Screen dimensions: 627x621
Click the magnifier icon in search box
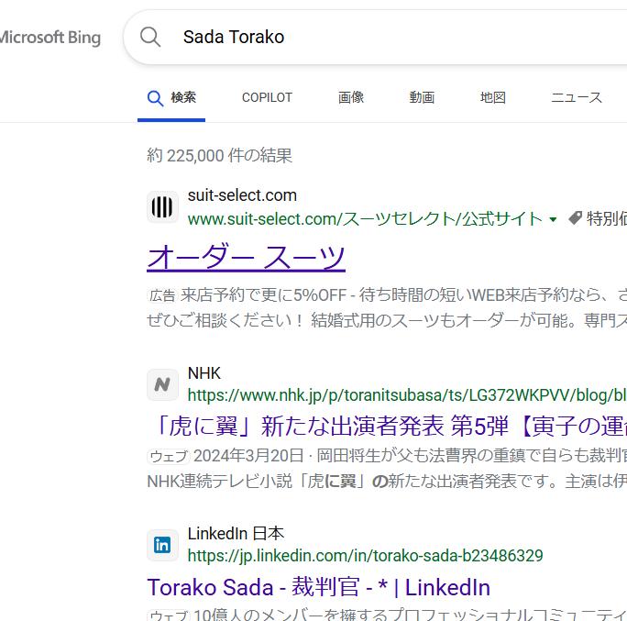click(x=150, y=38)
